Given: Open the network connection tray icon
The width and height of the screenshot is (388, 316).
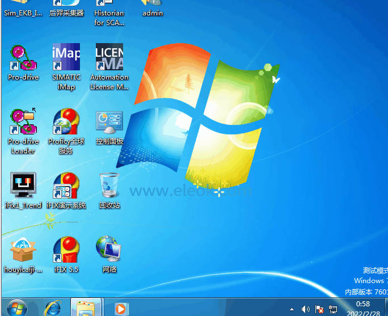Looking at the screenshot, I should tap(333, 309).
